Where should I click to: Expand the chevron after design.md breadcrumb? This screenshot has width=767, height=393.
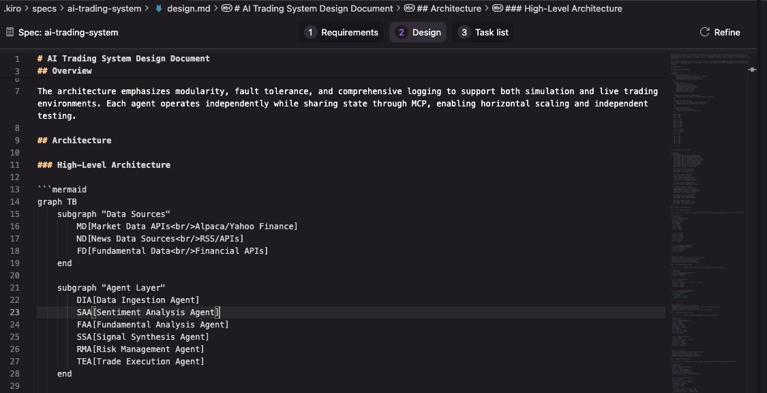[215, 8]
